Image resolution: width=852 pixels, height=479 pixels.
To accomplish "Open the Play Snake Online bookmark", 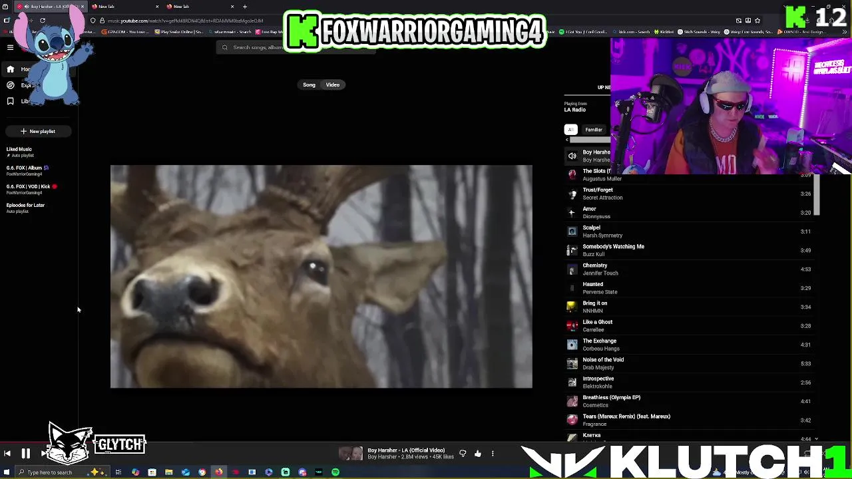I will (x=178, y=31).
